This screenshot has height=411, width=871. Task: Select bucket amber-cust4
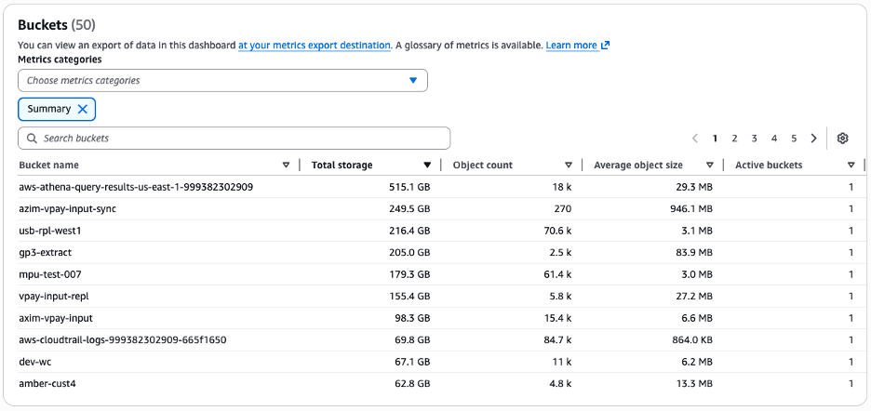pos(47,383)
